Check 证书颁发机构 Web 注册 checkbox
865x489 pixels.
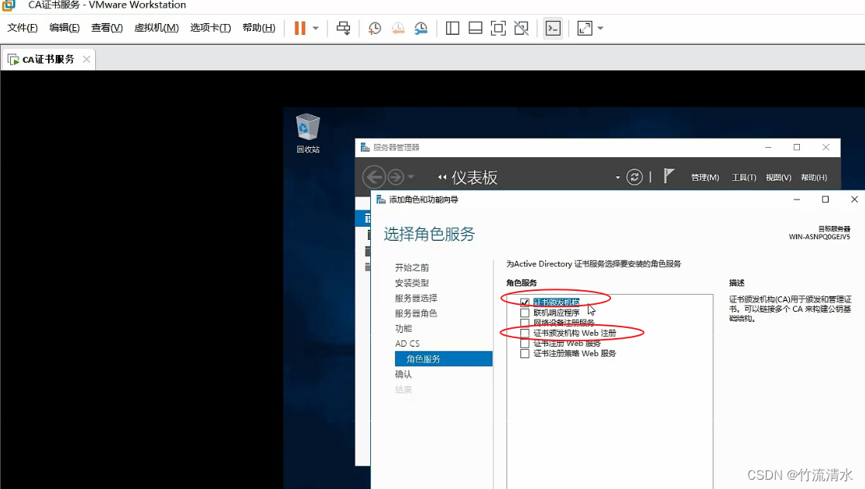[524, 333]
